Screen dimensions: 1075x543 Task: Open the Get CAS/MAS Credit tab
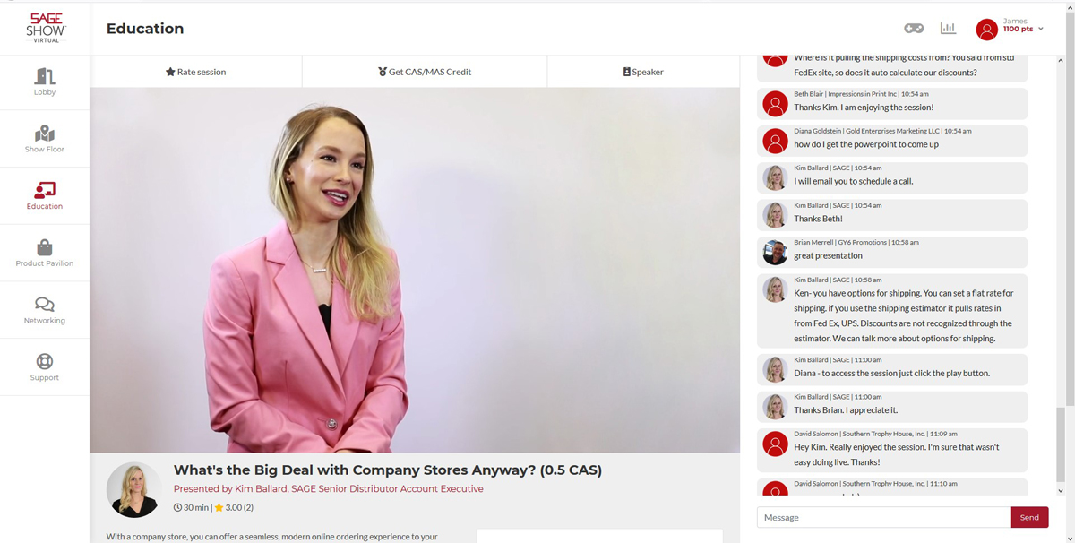point(425,72)
